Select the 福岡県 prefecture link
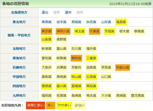Viewport: 153px width, 111px height. click(x=46, y=96)
